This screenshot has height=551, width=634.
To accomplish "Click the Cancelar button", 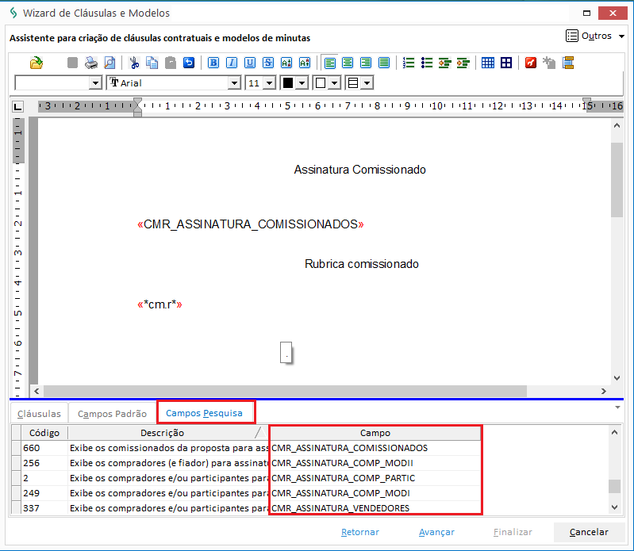I will 589,533.
